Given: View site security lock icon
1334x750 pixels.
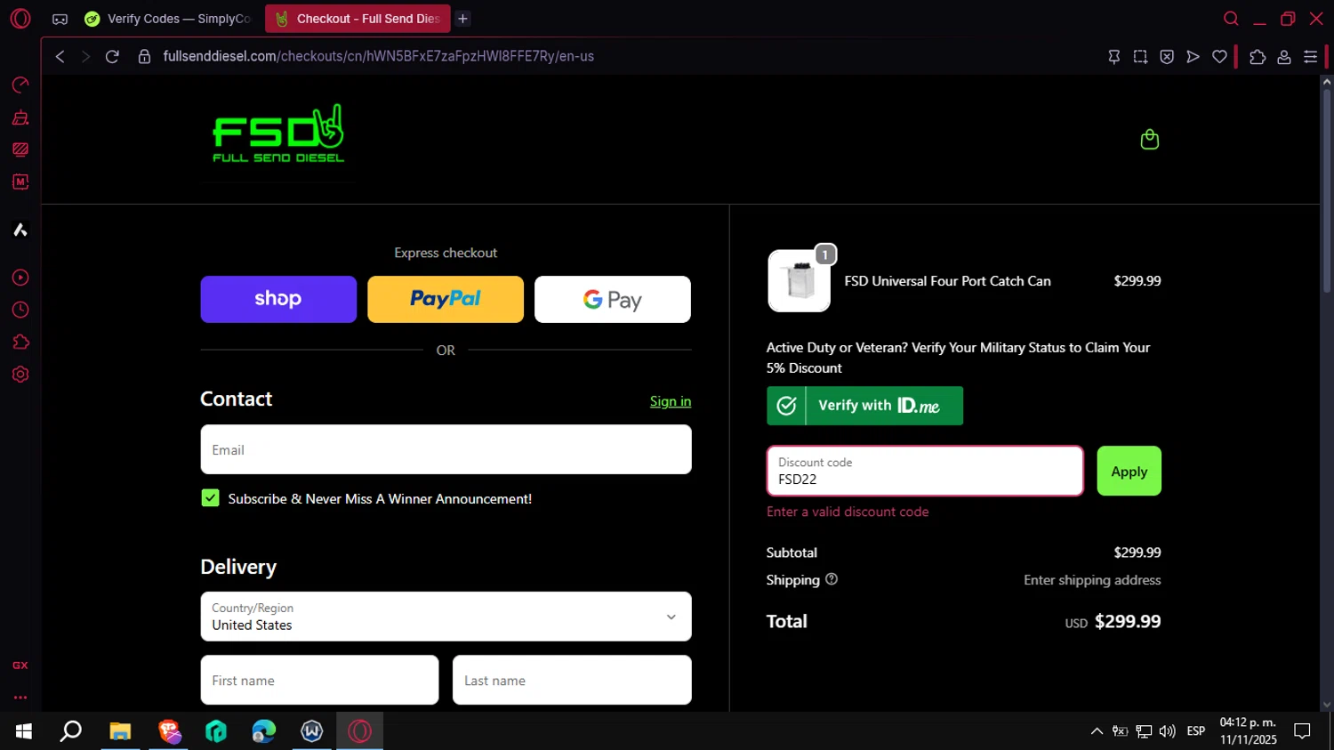Looking at the screenshot, I should point(144,56).
